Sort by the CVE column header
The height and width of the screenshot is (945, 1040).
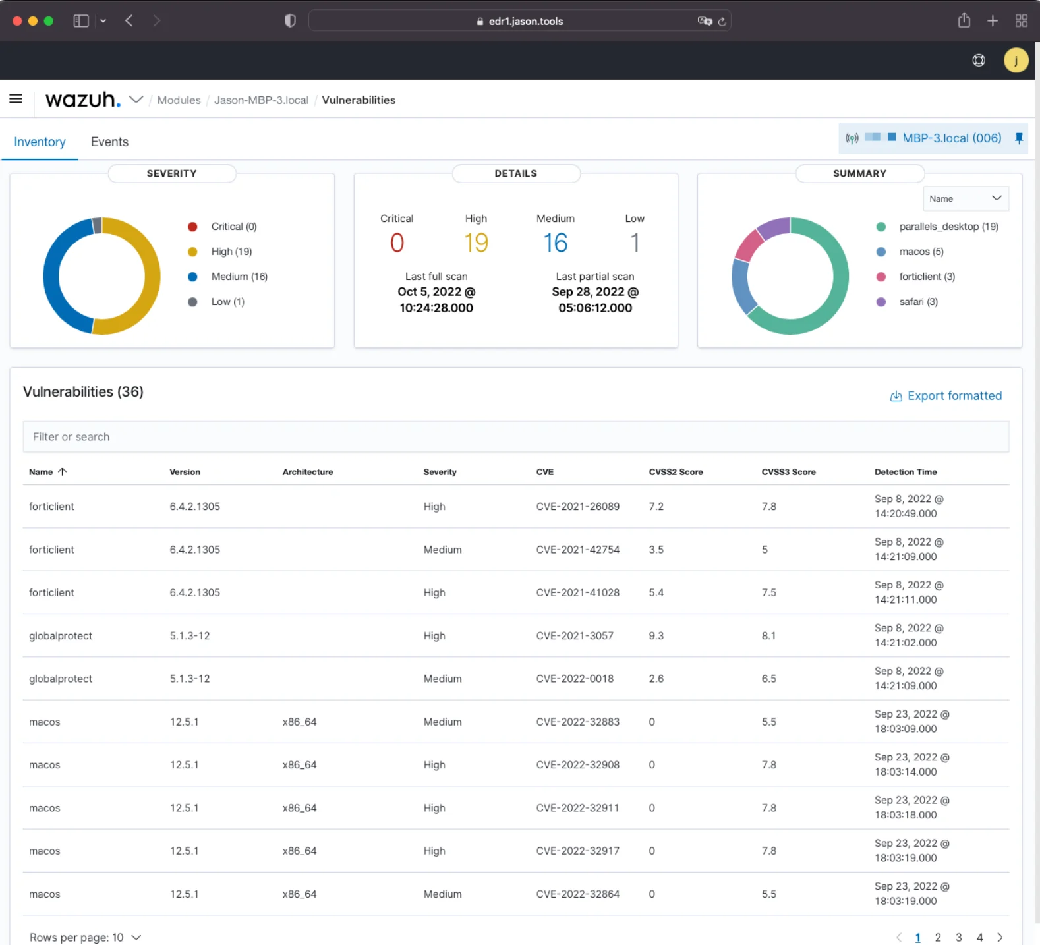point(545,472)
